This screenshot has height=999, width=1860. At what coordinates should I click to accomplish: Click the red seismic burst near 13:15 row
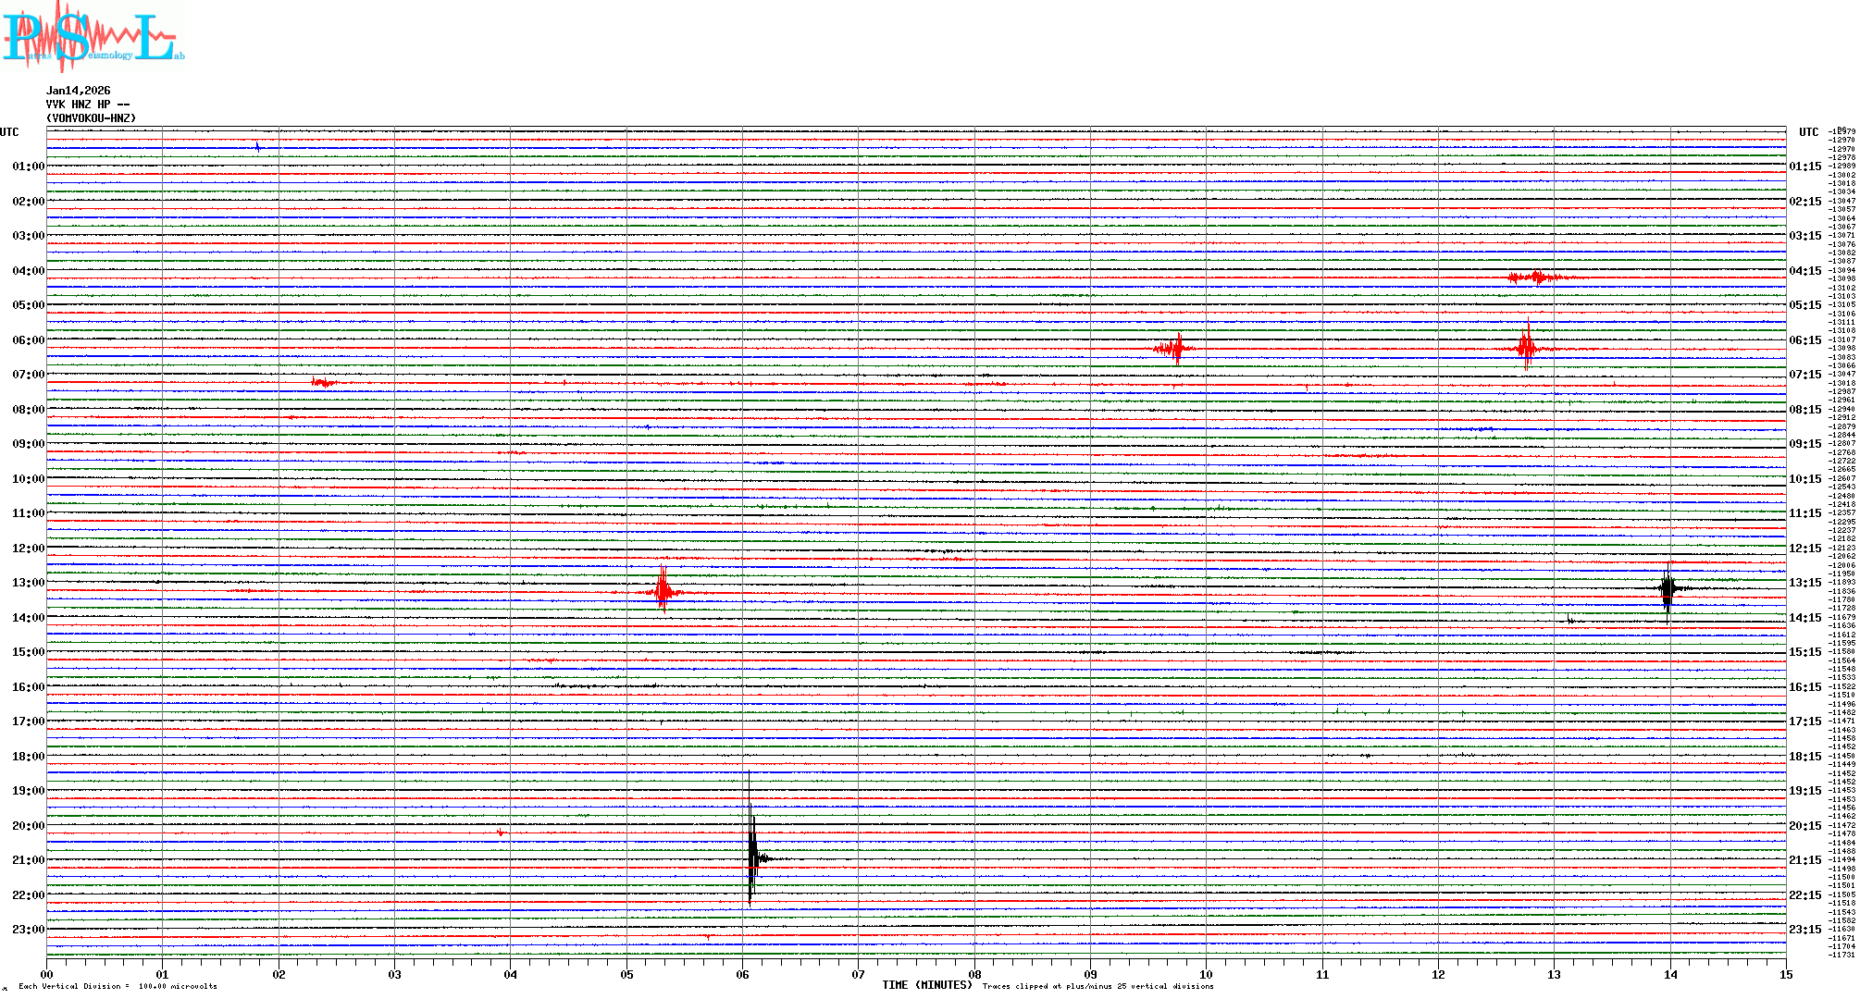tap(663, 591)
